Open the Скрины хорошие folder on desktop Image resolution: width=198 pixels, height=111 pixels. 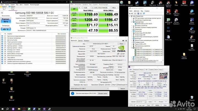pyautogui.click(x=184, y=56)
